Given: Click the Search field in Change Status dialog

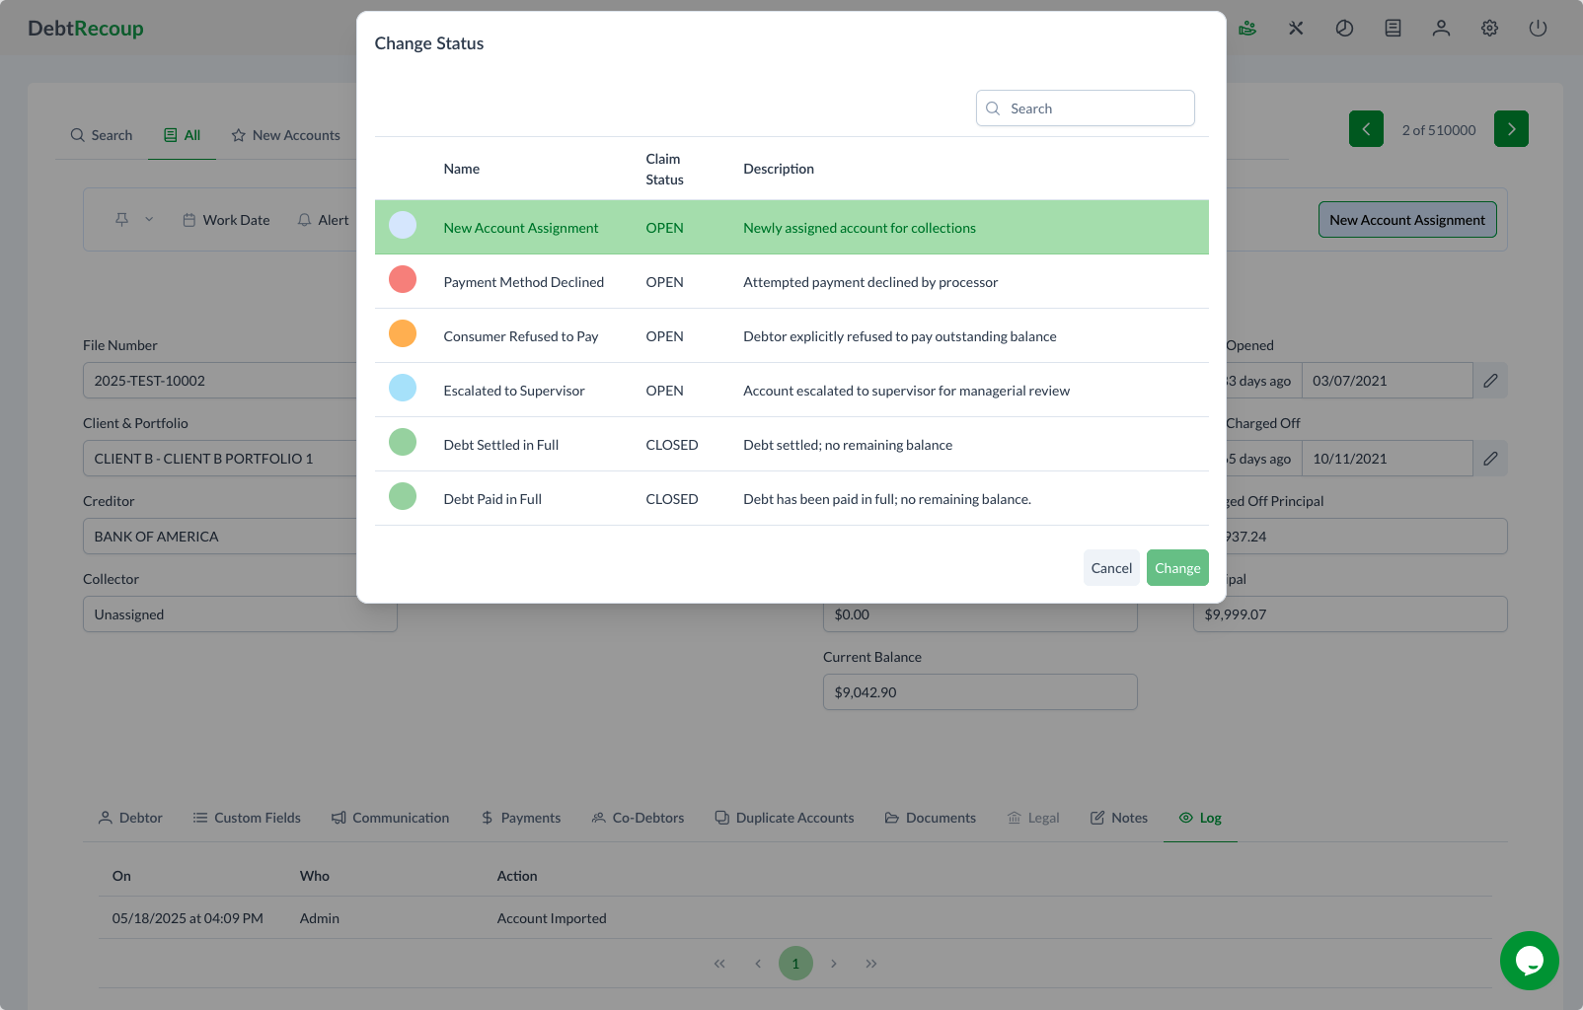Looking at the screenshot, I should [1095, 108].
